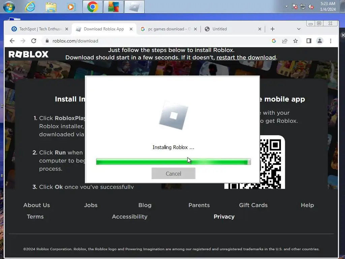The image size is (345, 259).
Task: Share this page icon
Action: pyautogui.click(x=285, y=41)
